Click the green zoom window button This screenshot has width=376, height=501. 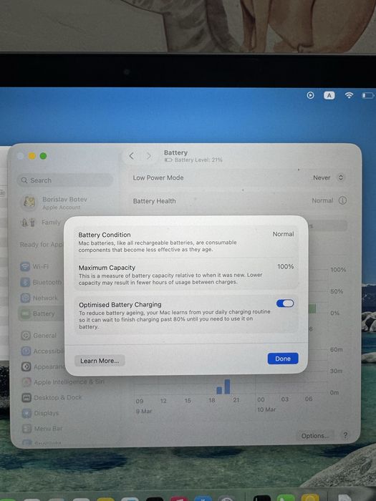click(x=43, y=156)
